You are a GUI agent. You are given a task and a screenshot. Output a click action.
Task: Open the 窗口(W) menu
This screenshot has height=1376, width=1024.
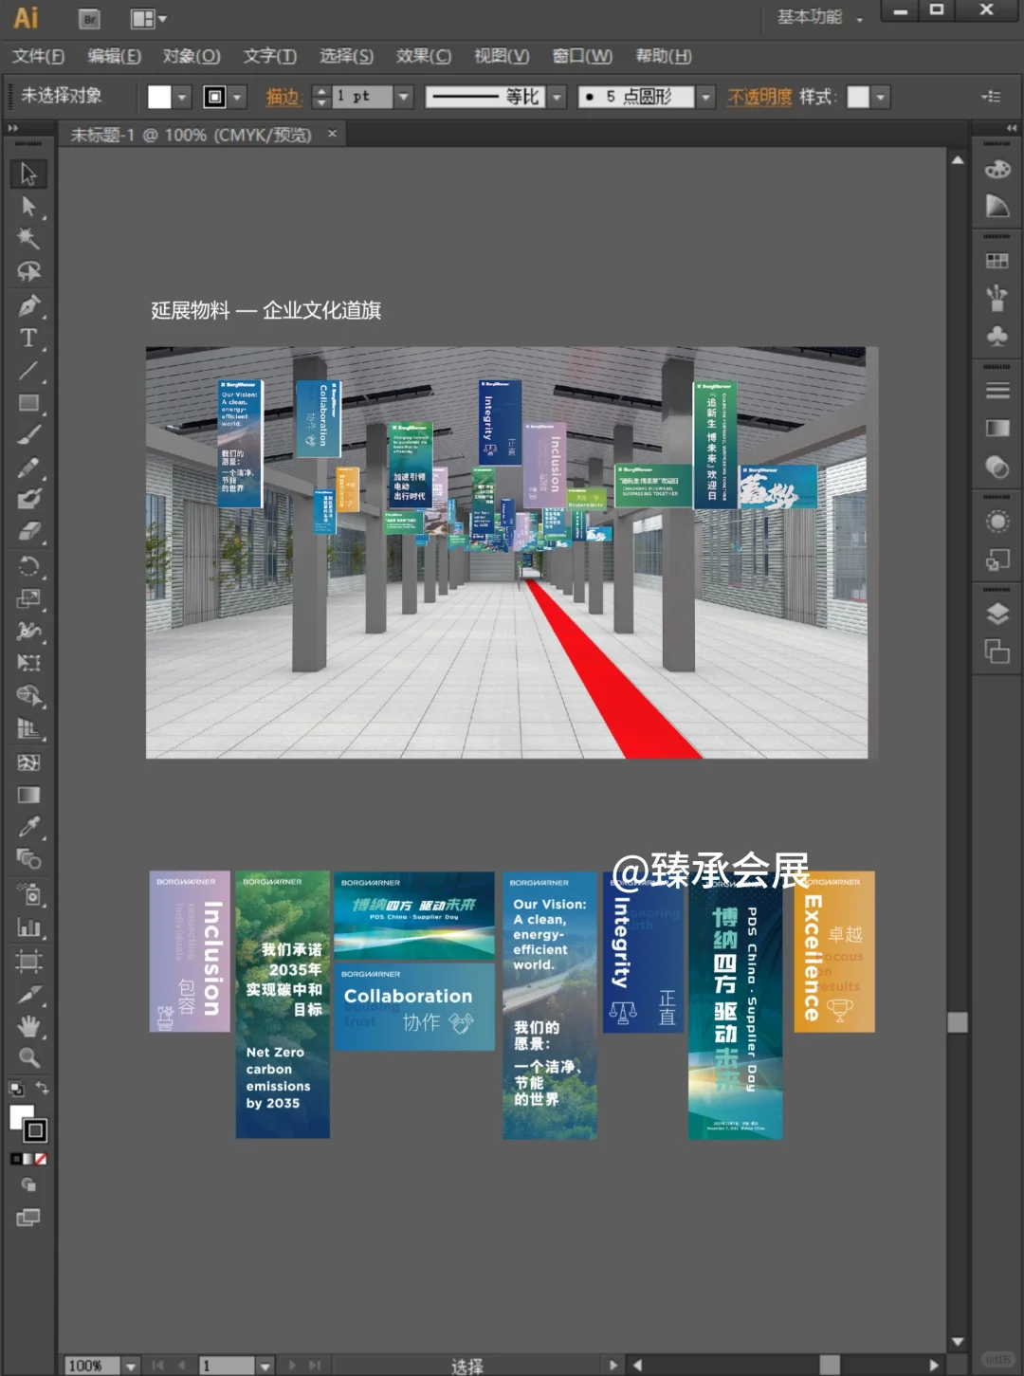[x=582, y=56]
